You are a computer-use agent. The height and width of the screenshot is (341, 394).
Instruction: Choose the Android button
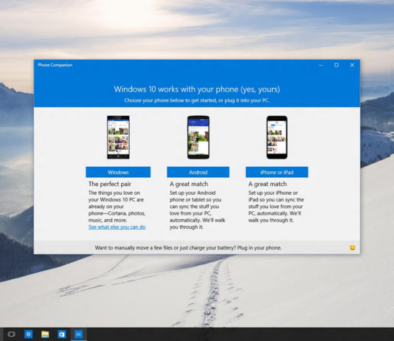198,172
